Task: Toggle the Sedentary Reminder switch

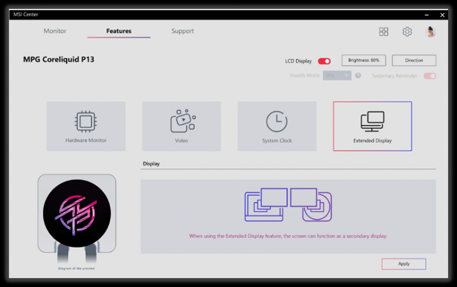Action: click(x=430, y=76)
